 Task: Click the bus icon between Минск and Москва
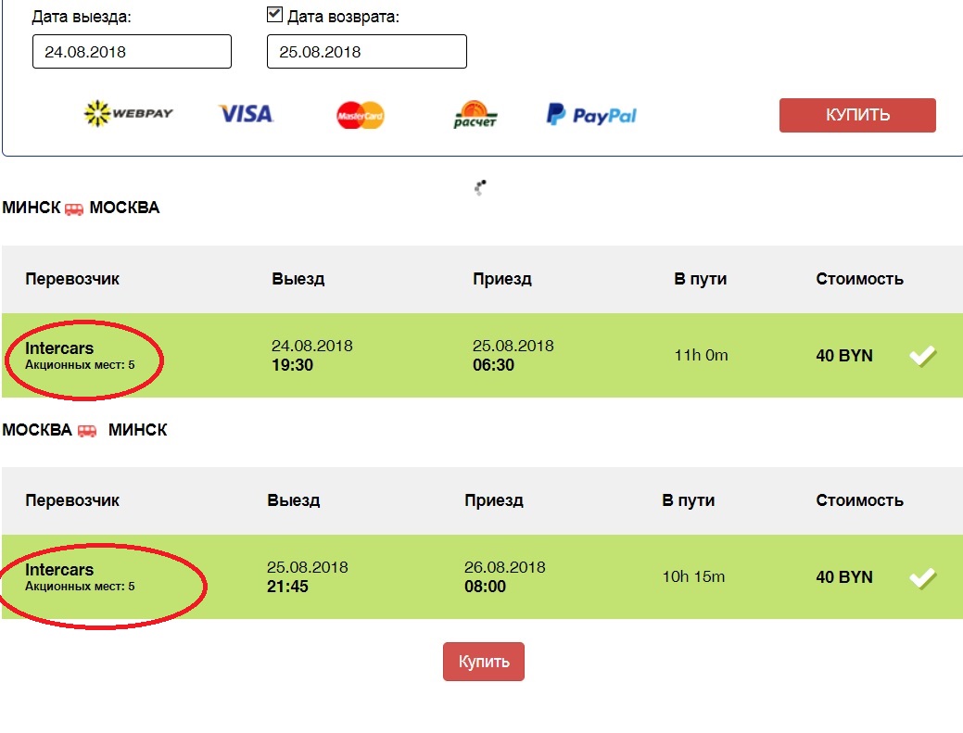click(74, 209)
